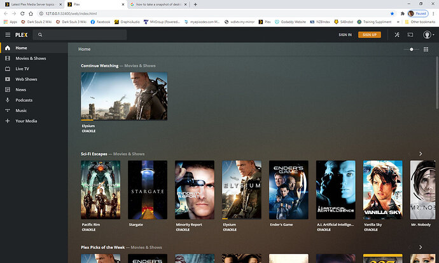Click the Web Shows play icon
Image resolution: width=439 pixels, height=263 pixels.
[x=8, y=79]
